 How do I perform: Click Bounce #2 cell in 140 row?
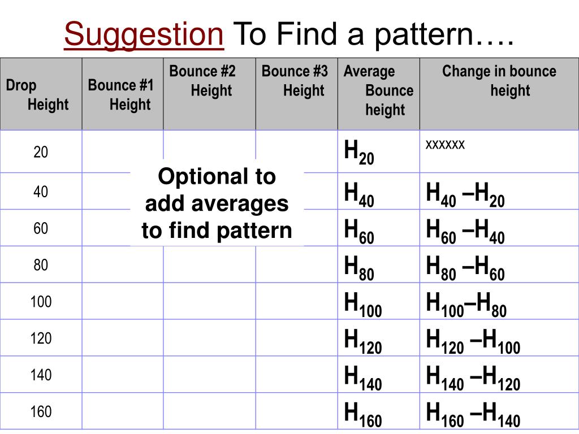coord(209,374)
